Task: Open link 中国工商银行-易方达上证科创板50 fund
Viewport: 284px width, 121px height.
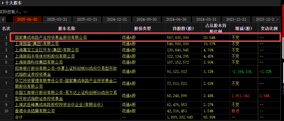Action: (x=66, y=96)
